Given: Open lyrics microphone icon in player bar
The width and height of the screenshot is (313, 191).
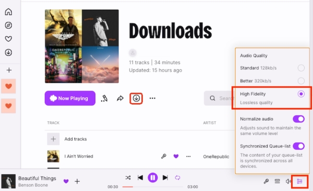Looking at the screenshot, I should pyautogui.click(x=266, y=181).
